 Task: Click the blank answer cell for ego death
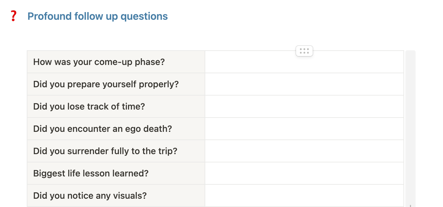coord(304,129)
